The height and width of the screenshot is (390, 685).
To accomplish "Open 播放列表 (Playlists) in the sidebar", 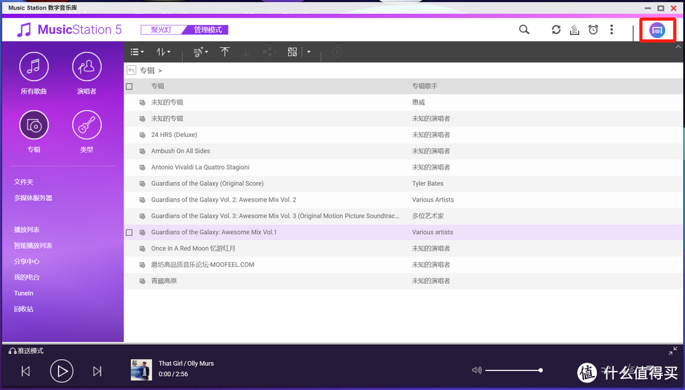I will [x=27, y=230].
